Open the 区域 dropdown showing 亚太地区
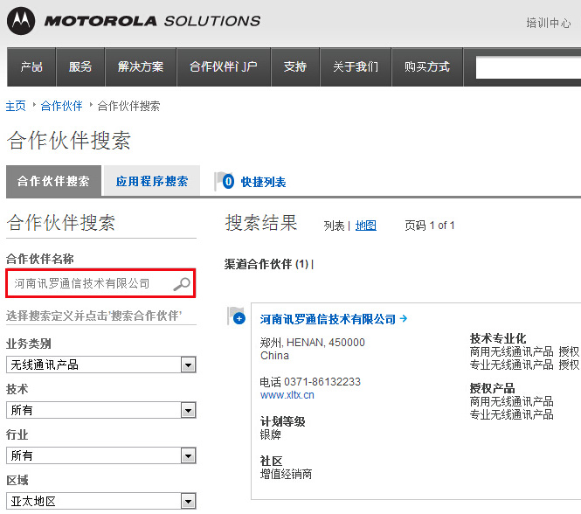This screenshot has height=514, width=581. pyautogui.click(x=100, y=501)
